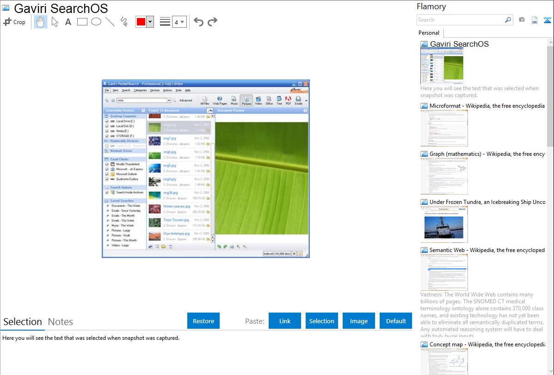Click the icon beside Concept map title
Image resolution: width=554 pixels, height=375 pixels.
(424, 344)
